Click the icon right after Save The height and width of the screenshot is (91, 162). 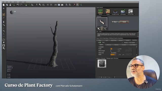click(x=13, y=5)
